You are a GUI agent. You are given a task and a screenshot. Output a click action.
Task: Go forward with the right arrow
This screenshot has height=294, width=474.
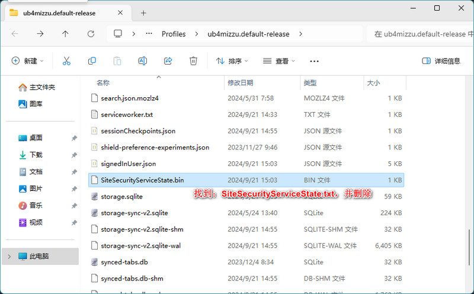click(40, 34)
